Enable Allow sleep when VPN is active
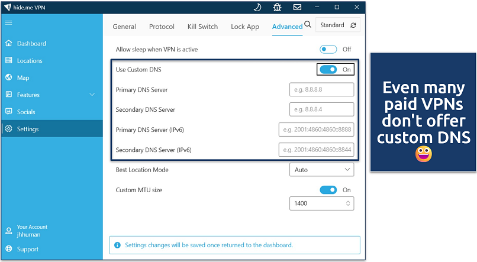 (328, 50)
